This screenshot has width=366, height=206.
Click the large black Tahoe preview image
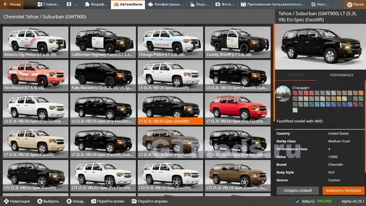321,47
